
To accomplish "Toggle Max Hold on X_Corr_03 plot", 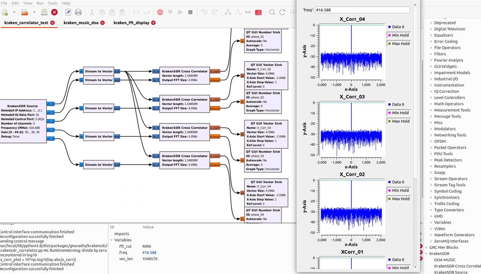I will coord(398,121).
